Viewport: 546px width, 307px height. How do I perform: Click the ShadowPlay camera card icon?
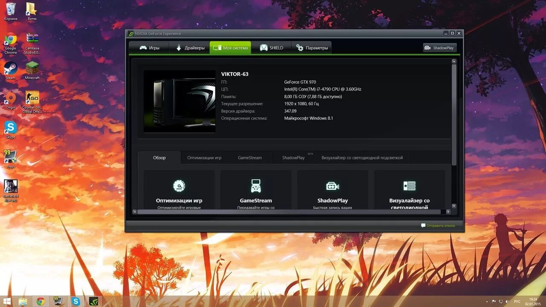tap(333, 186)
